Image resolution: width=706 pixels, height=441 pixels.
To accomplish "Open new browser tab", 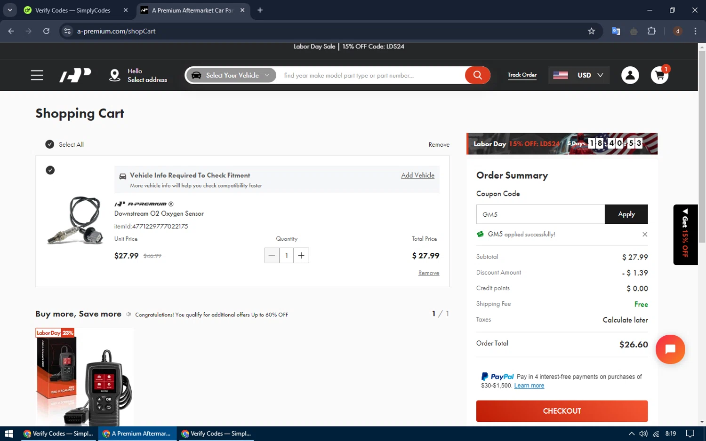I will 260,10.
